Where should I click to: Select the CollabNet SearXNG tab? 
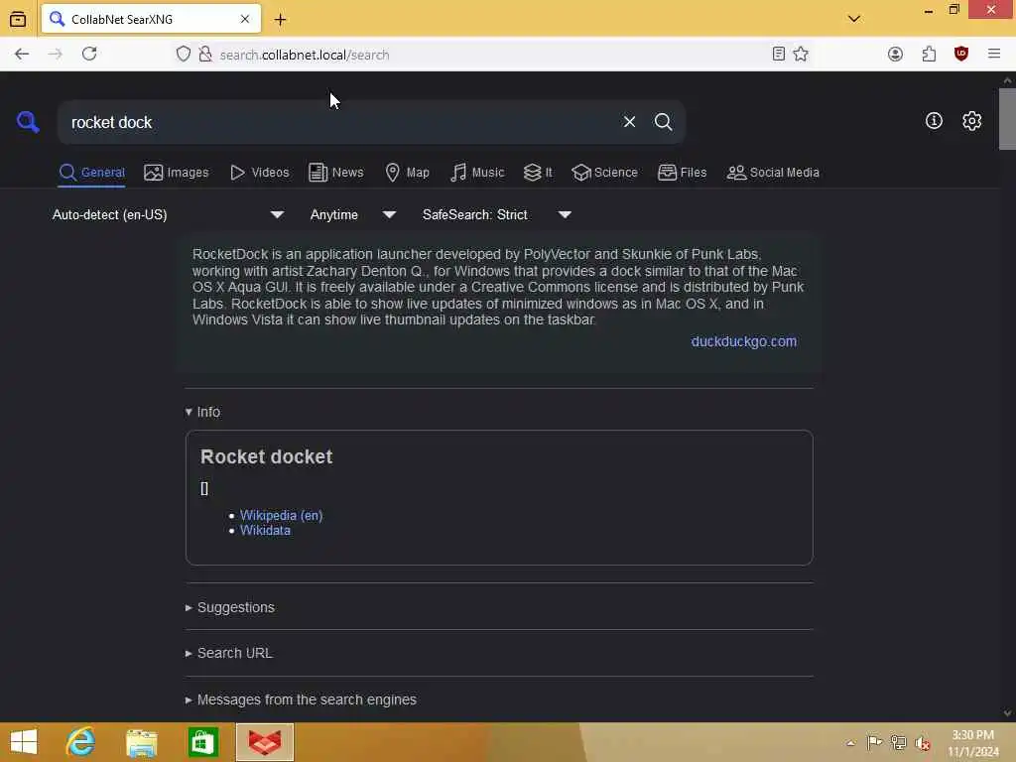click(151, 20)
